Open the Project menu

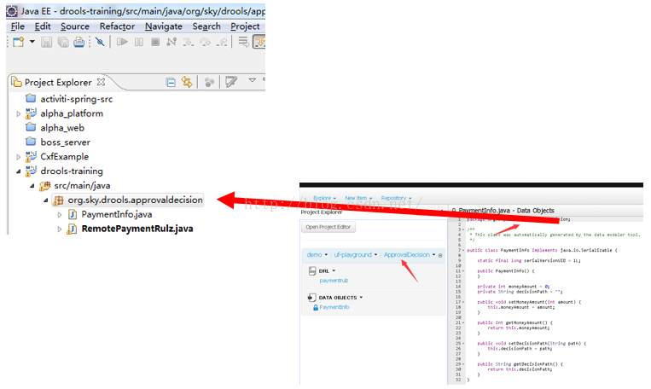245,26
